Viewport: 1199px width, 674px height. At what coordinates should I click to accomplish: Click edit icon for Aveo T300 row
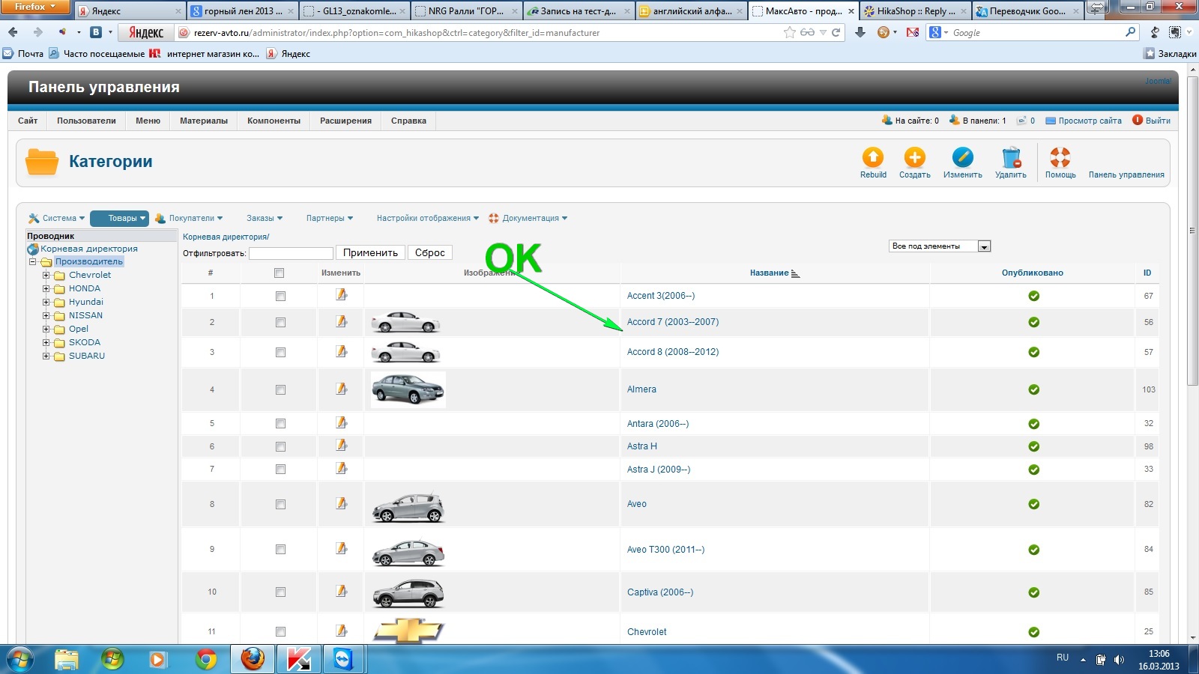(x=341, y=548)
